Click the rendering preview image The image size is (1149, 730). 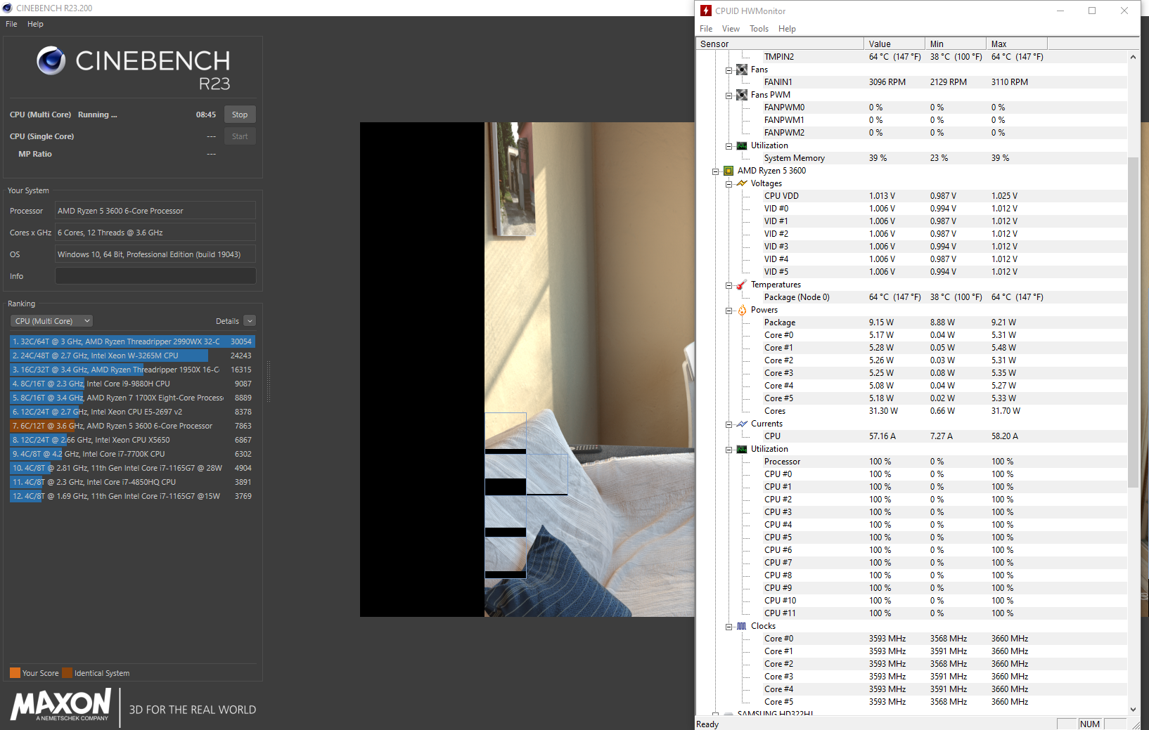527,370
